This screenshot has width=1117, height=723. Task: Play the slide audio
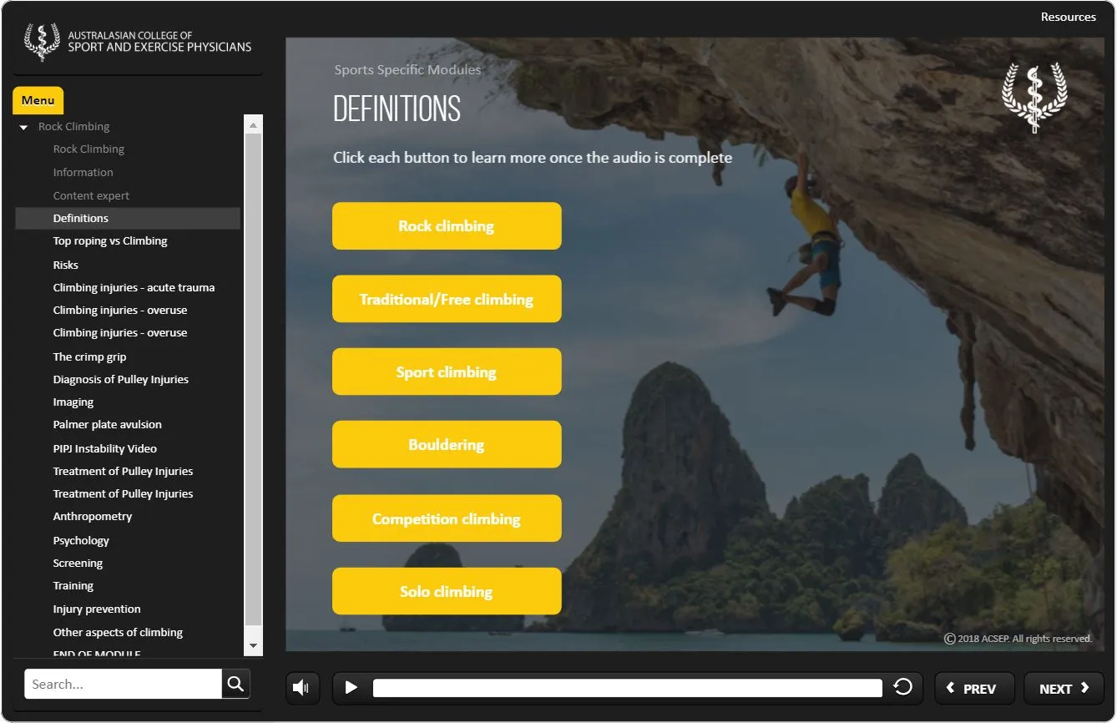tap(351, 688)
